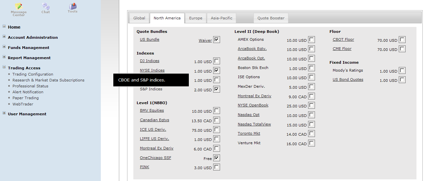
Task: Collapse the Trading Access section
Action: 4,67
